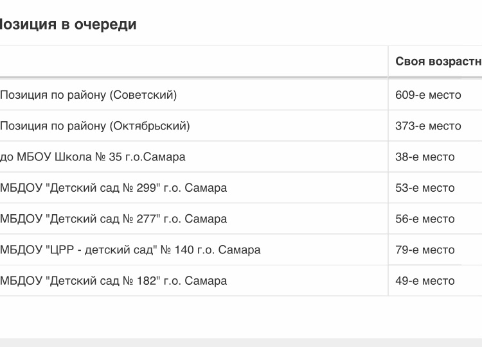Click the empty first column header cell
482x347 pixels.
coord(193,62)
